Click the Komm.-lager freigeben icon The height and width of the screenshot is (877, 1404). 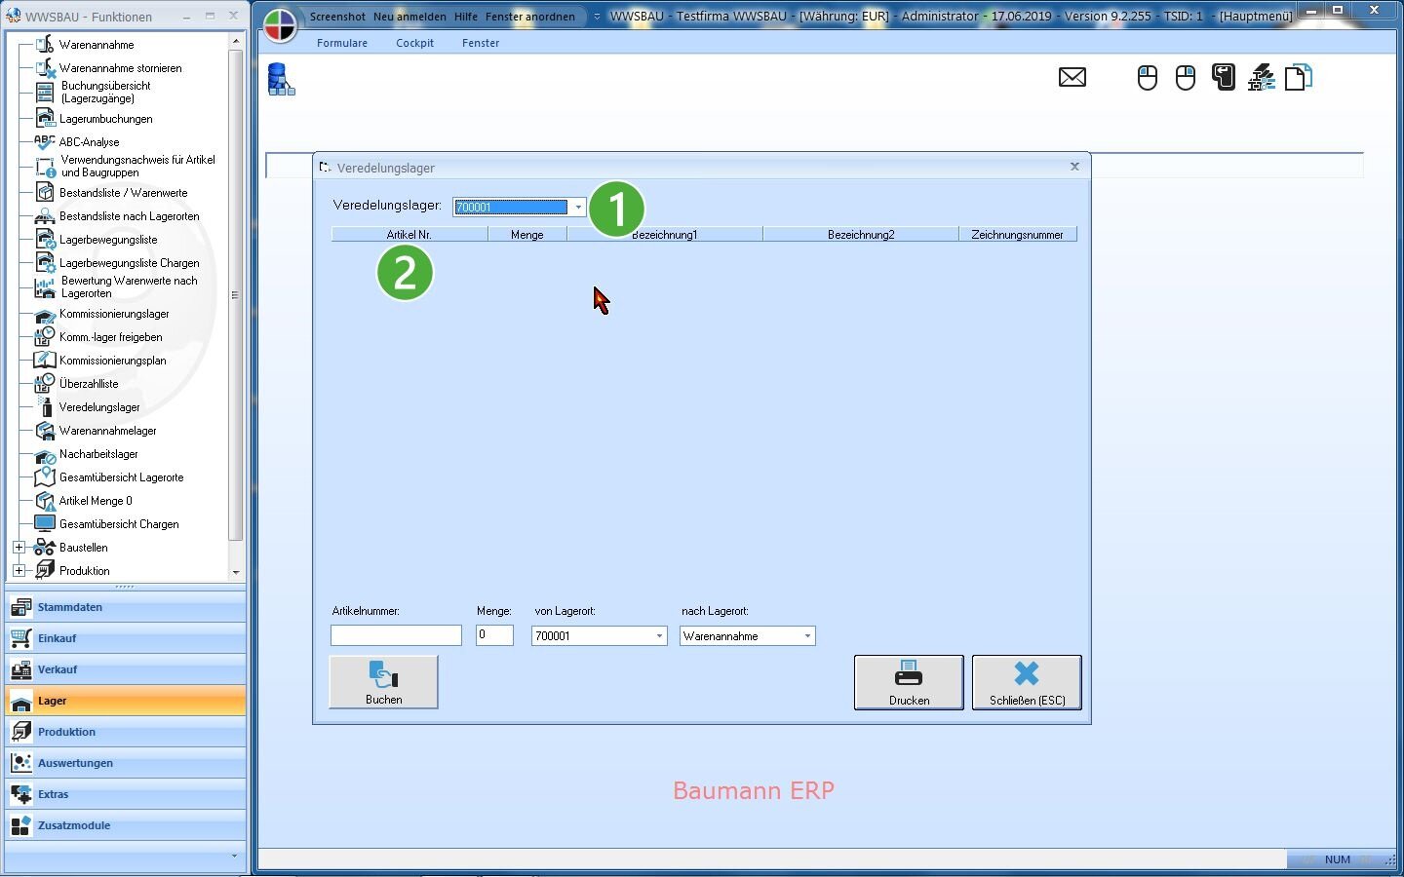pyautogui.click(x=45, y=336)
